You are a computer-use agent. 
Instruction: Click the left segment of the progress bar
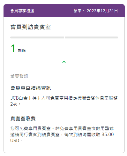(37, 37)
